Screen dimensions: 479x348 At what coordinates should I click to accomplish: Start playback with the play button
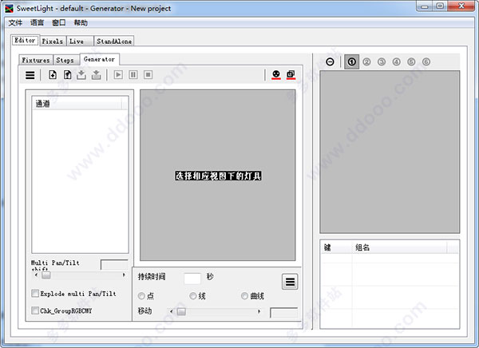[118, 74]
